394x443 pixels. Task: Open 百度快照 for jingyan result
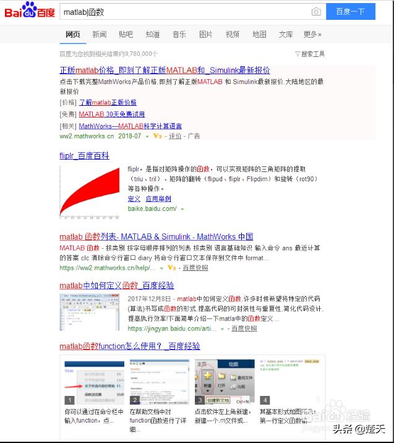[244, 329]
